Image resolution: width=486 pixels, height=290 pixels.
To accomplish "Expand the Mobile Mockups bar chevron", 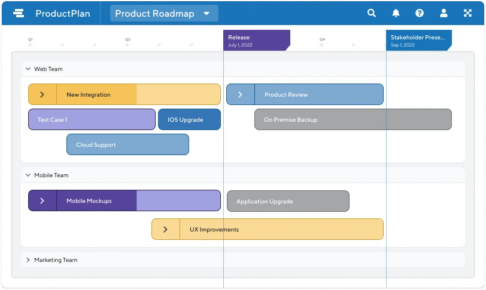I will click(42, 200).
